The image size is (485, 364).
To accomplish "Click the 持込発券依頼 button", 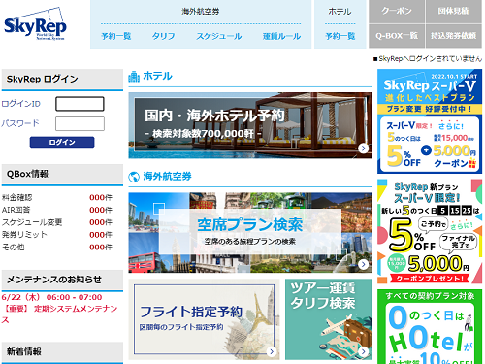I will pos(454,36).
